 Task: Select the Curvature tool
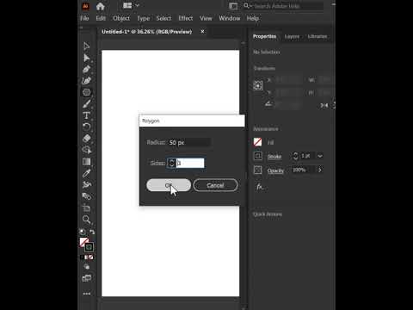click(x=86, y=81)
